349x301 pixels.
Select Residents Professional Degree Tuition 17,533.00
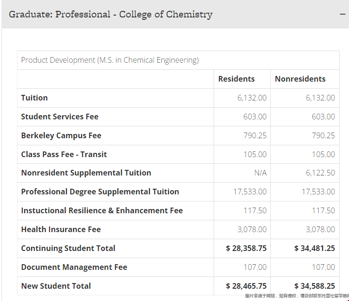(x=250, y=192)
